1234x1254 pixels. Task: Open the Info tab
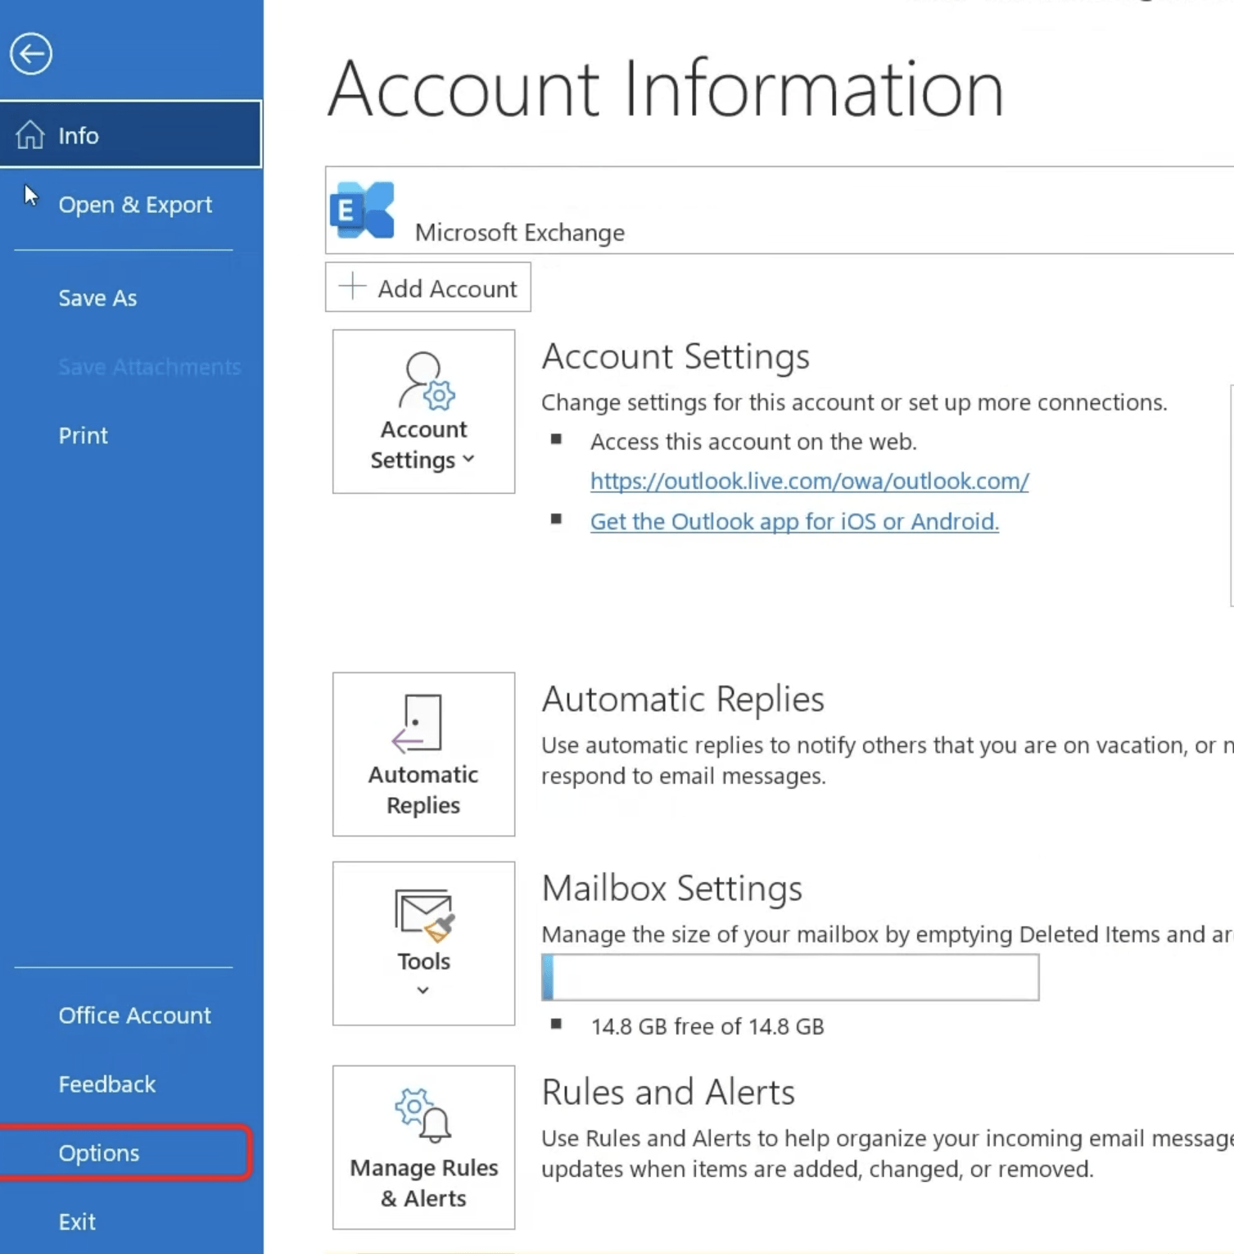coord(131,134)
